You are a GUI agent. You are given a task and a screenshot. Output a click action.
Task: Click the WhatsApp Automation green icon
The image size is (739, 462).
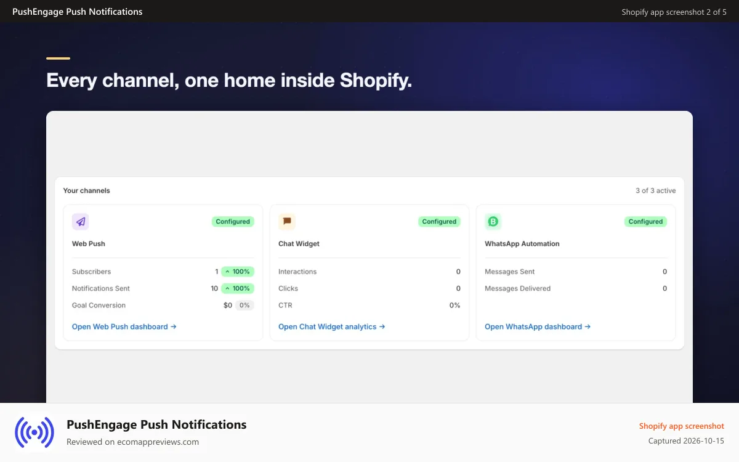coord(493,222)
